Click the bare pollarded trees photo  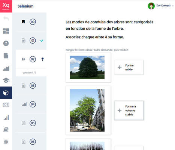[87, 146]
